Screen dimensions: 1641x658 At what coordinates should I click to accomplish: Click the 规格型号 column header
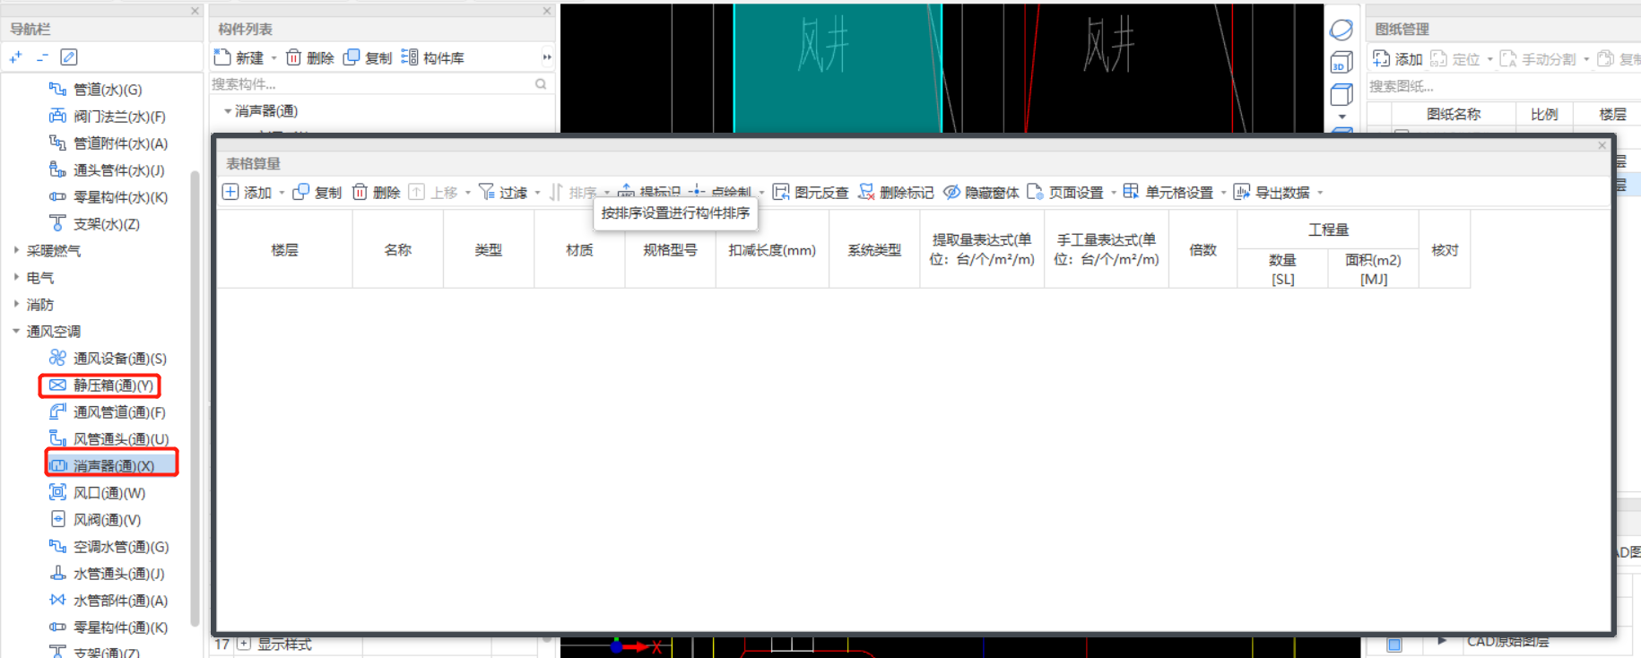[670, 250]
